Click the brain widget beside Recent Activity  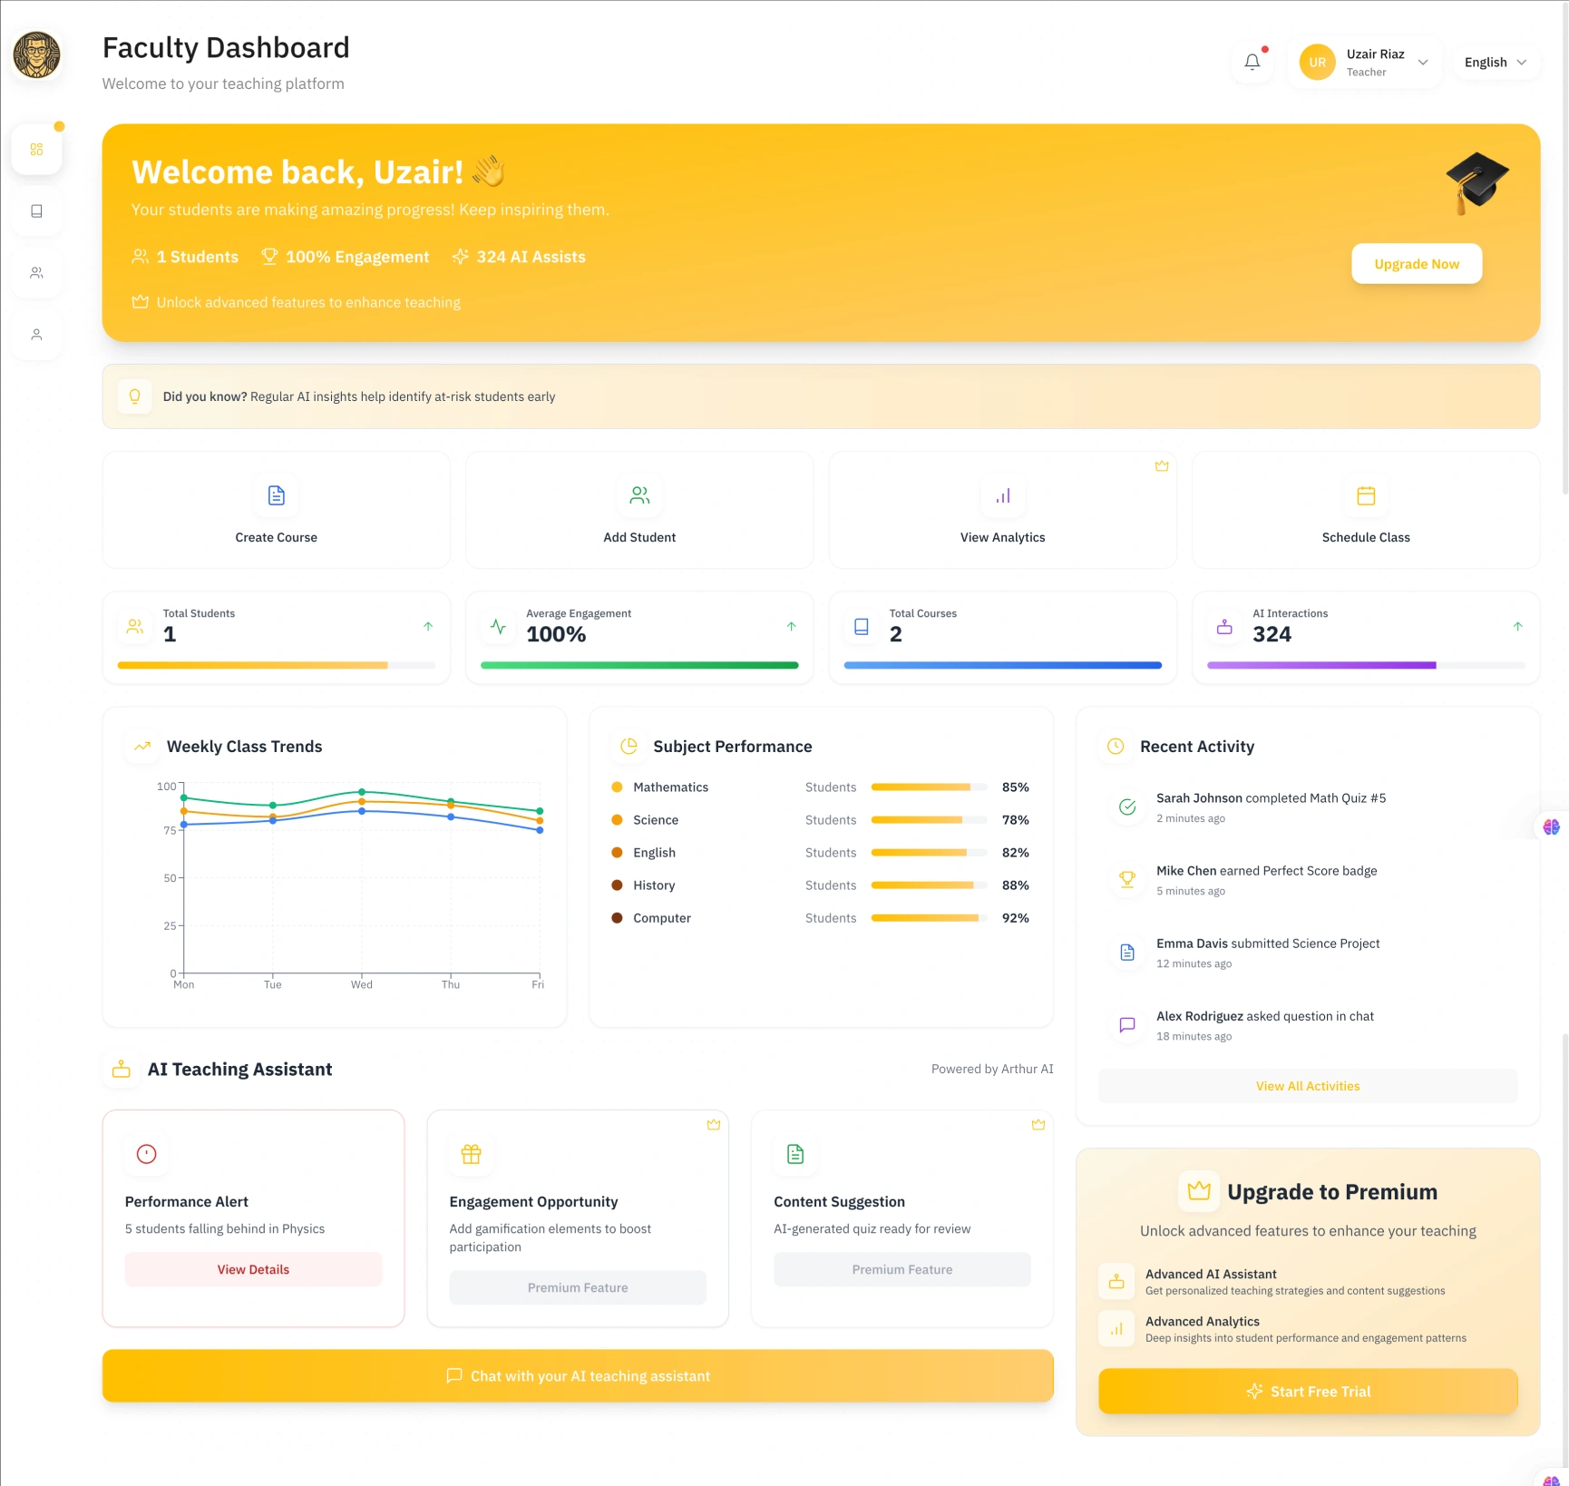(1552, 827)
